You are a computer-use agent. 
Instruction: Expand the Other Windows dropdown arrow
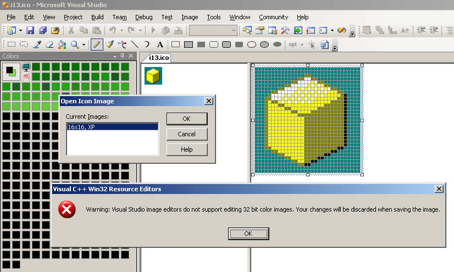(332, 30)
